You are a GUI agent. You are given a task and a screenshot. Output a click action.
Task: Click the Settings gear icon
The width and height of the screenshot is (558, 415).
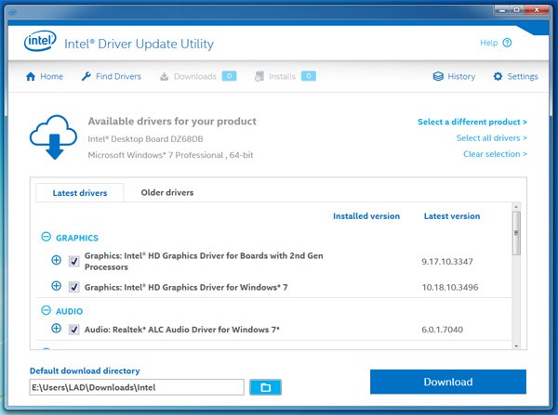pyautogui.click(x=498, y=76)
